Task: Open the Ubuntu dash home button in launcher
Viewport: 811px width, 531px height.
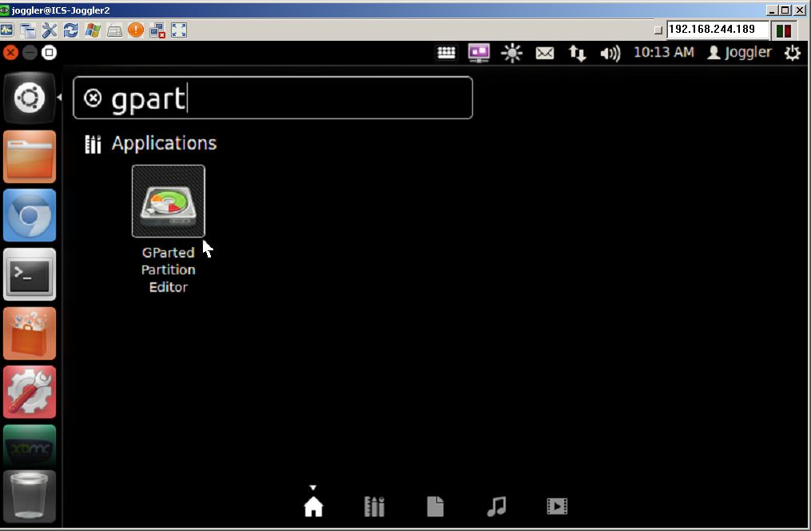Action: (x=30, y=98)
